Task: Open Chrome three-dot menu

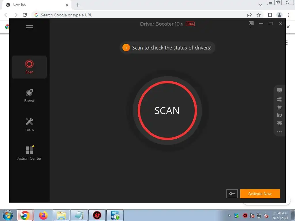Action: [x=289, y=15]
